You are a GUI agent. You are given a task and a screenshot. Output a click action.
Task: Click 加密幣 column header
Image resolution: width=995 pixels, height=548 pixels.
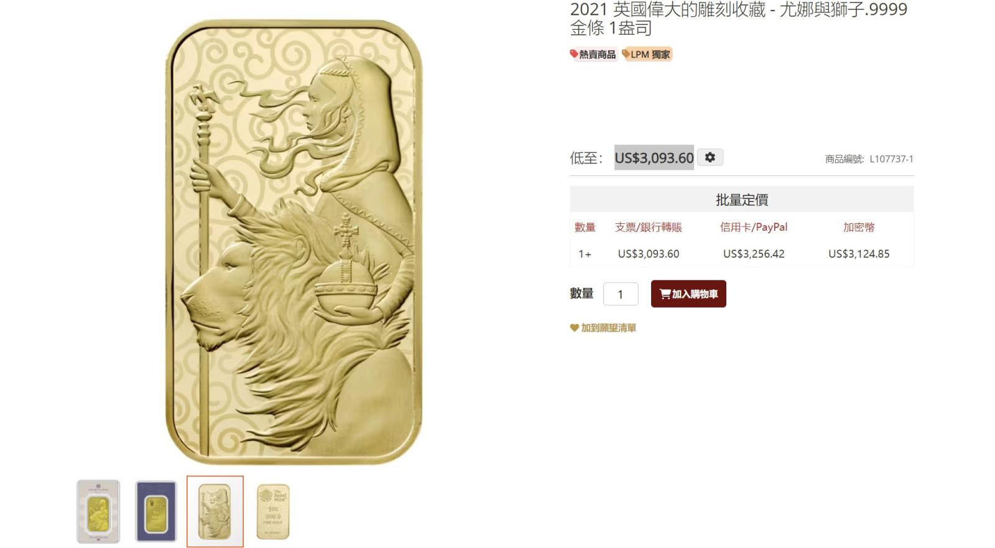pos(859,227)
